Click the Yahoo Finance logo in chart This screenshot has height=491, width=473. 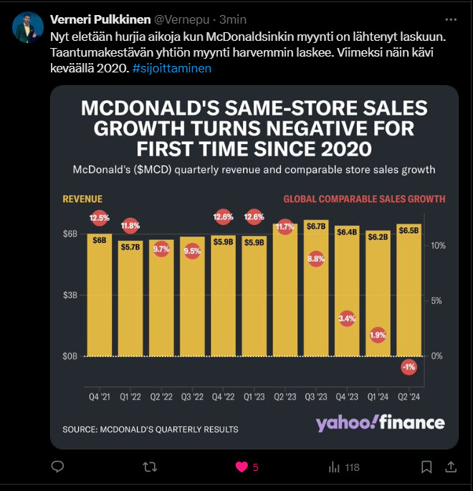coord(380,422)
